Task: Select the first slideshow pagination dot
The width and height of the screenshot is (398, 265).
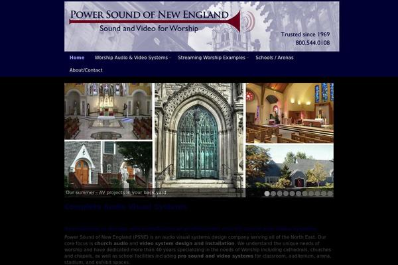Action: 267,193
